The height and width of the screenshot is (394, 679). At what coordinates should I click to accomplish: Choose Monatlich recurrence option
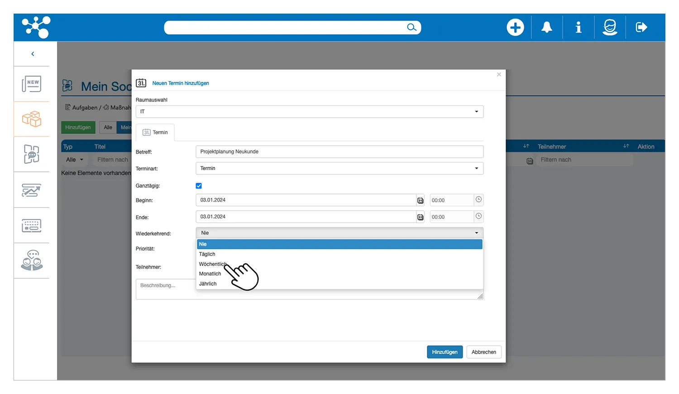coord(210,274)
